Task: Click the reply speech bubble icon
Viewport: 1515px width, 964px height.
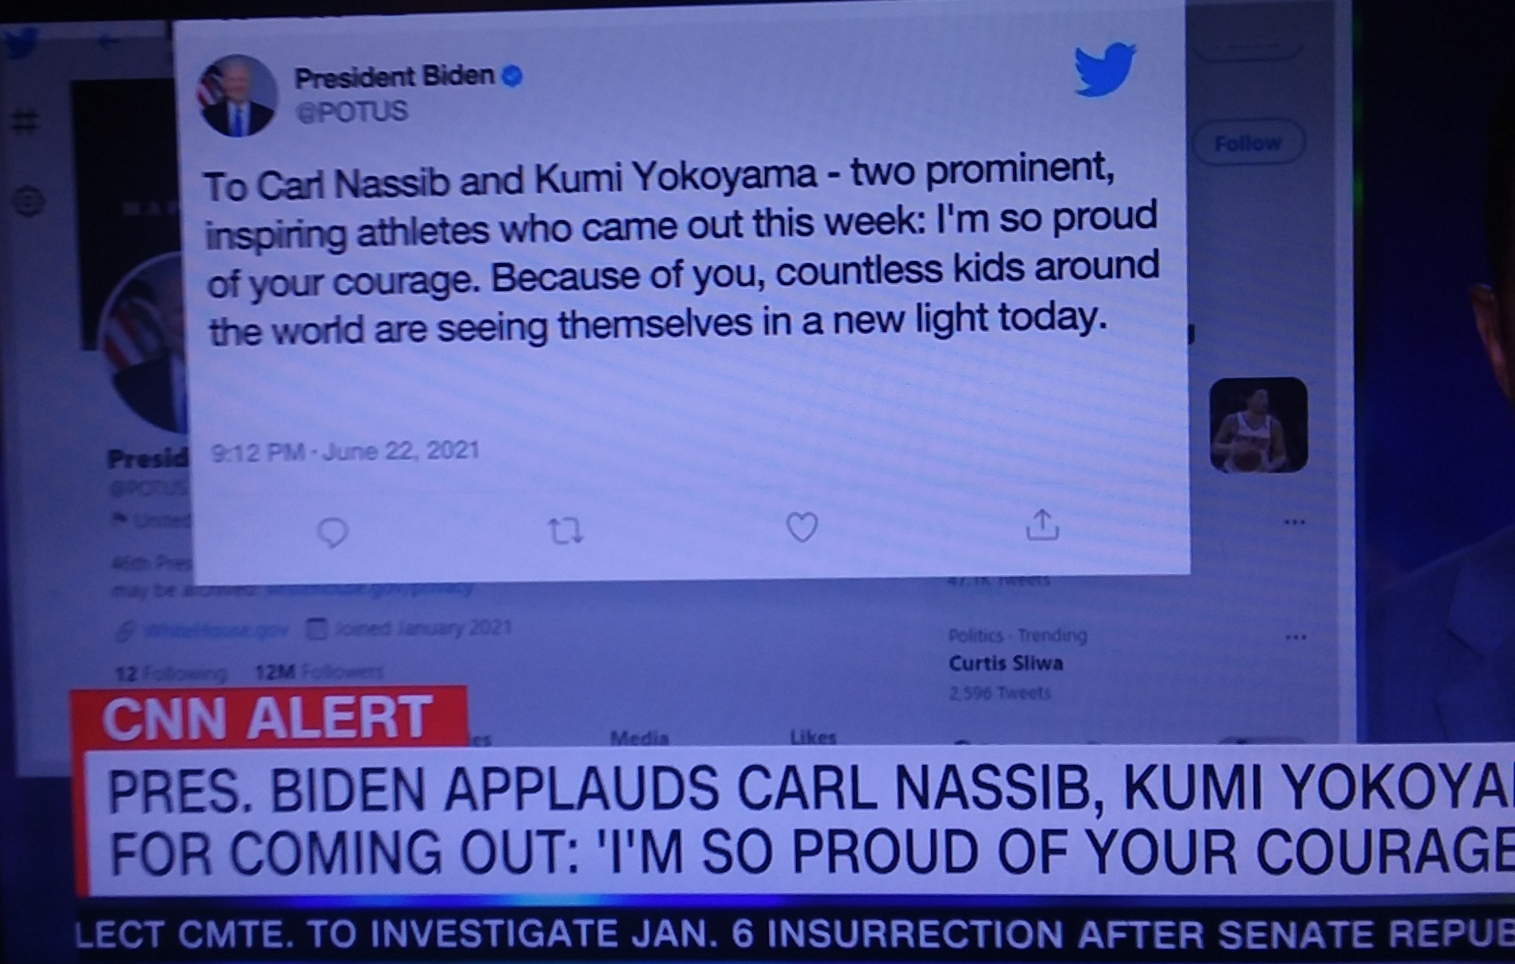Action: click(333, 533)
